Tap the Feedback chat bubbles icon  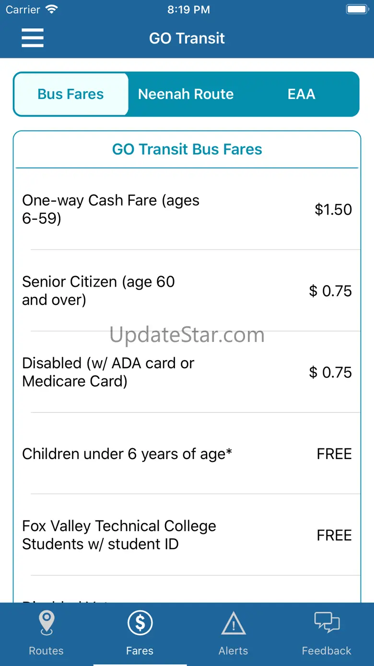[327, 622]
